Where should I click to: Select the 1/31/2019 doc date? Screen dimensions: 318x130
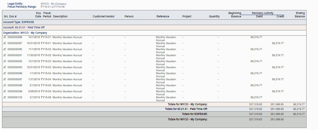click(34, 79)
